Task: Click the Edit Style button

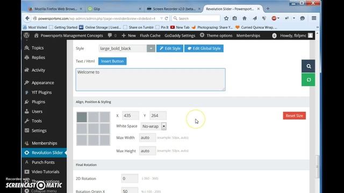Action: tap(170, 48)
